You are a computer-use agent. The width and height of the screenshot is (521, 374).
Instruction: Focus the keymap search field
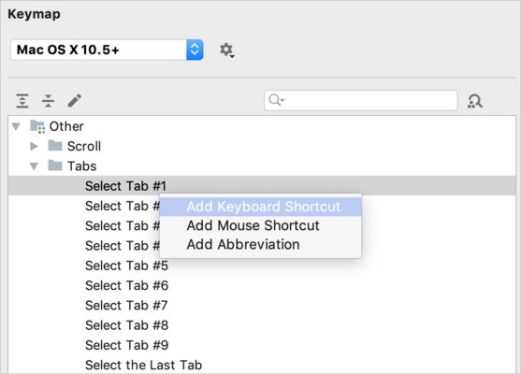[361, 100]
